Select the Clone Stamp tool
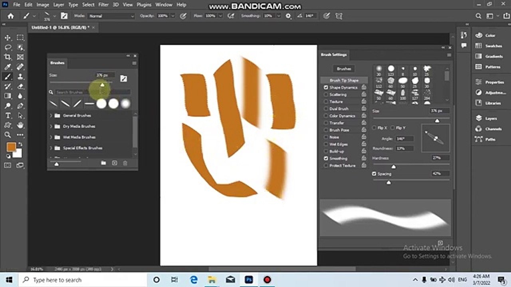The height and width of the screenshot is (287, 511). click(20, 77)
